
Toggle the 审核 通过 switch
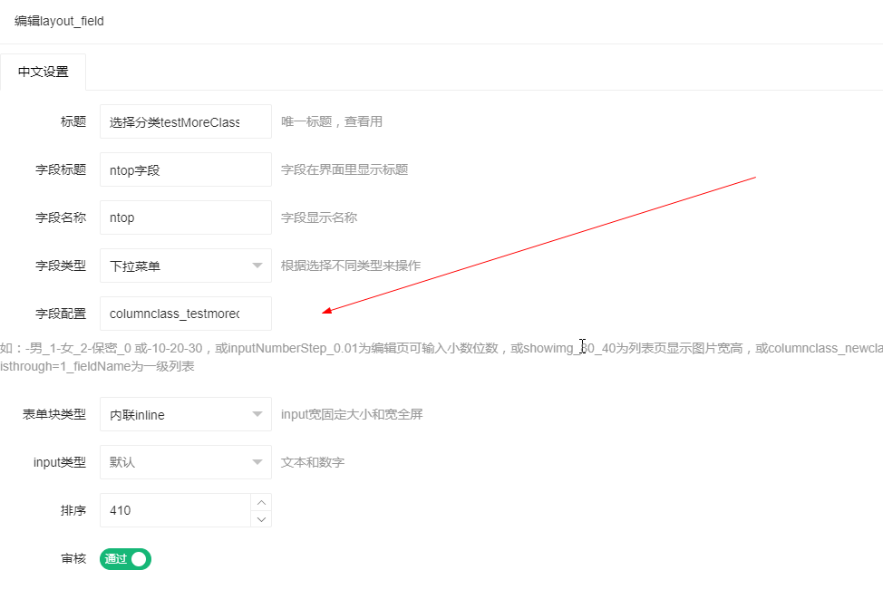pyautogui.click(x=125, y=559)
